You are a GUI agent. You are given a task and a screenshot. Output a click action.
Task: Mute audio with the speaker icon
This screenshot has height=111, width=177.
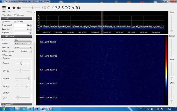click(x=19, y=8)
